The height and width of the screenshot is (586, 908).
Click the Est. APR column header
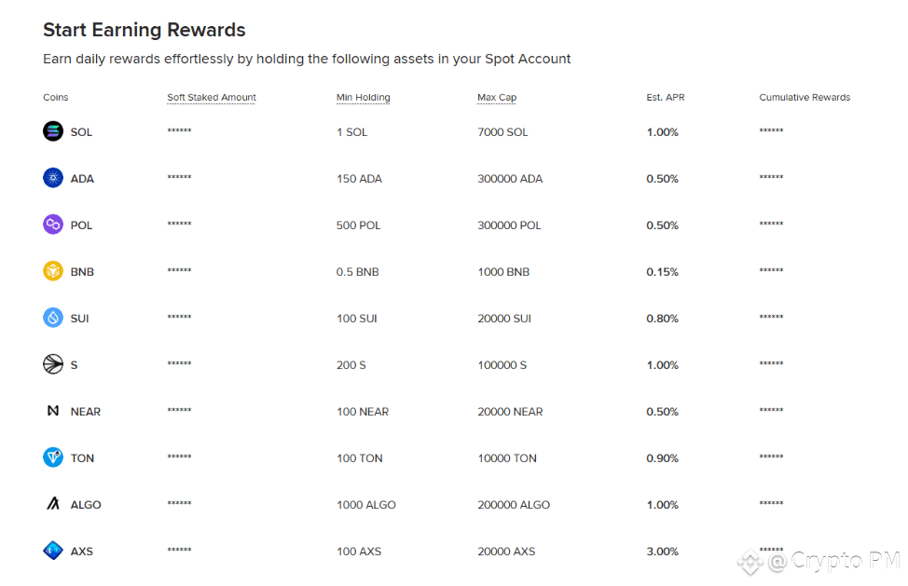(x=666, y=97)
